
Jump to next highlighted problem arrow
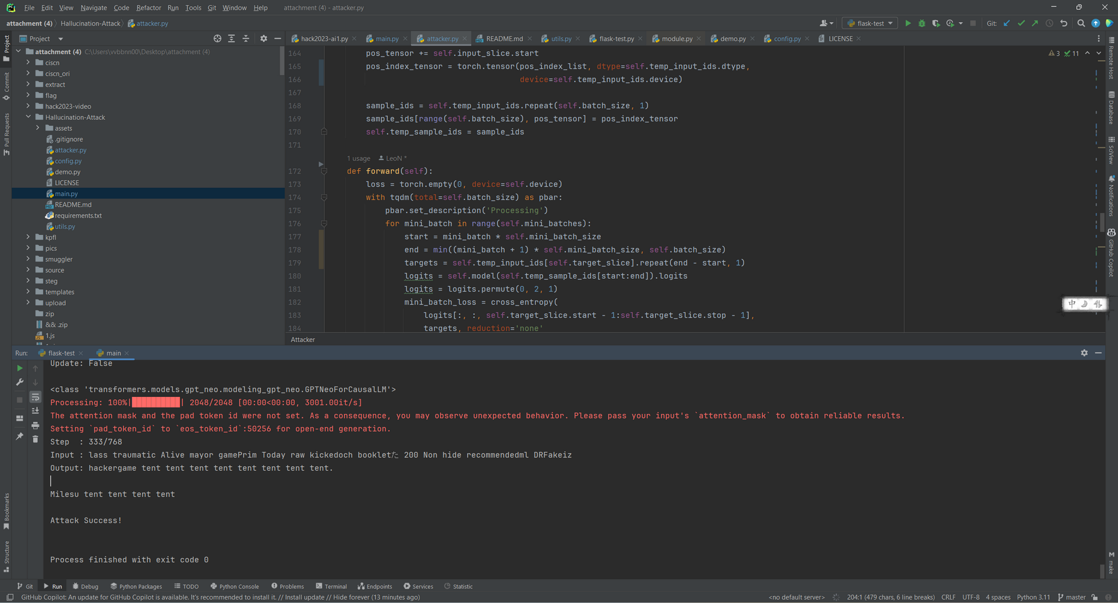[1099, 53]
